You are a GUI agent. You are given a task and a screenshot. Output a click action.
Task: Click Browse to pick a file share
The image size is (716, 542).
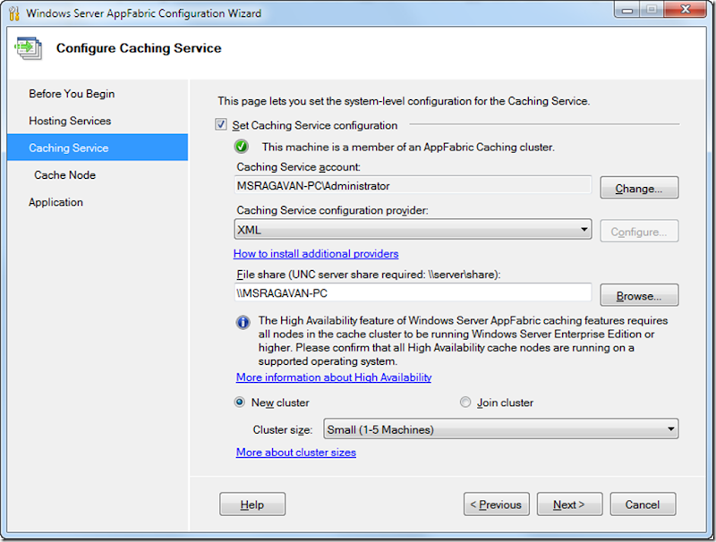pyautogui.click(x=638, y=295)
